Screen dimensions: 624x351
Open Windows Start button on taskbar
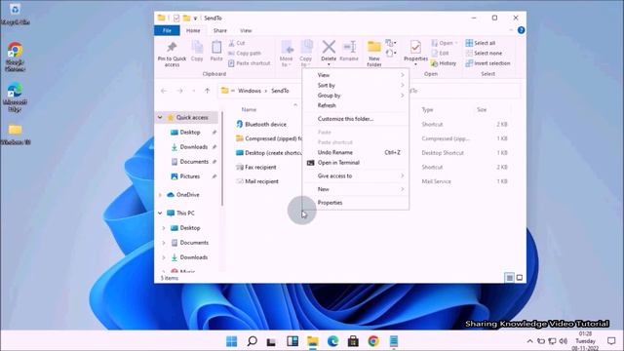(x=232, y=341)
